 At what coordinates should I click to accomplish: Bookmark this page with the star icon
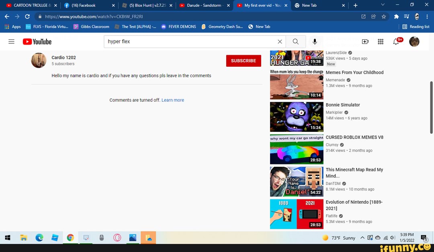pyautogui.click(x=384, y=16)
